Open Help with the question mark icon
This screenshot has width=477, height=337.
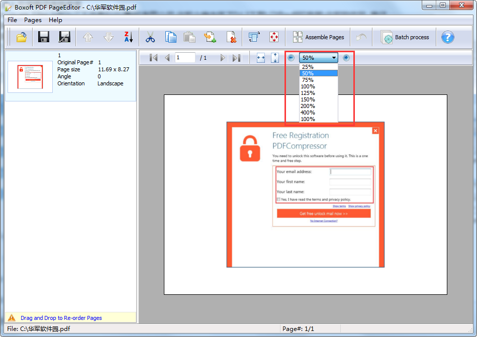point(447,37)
